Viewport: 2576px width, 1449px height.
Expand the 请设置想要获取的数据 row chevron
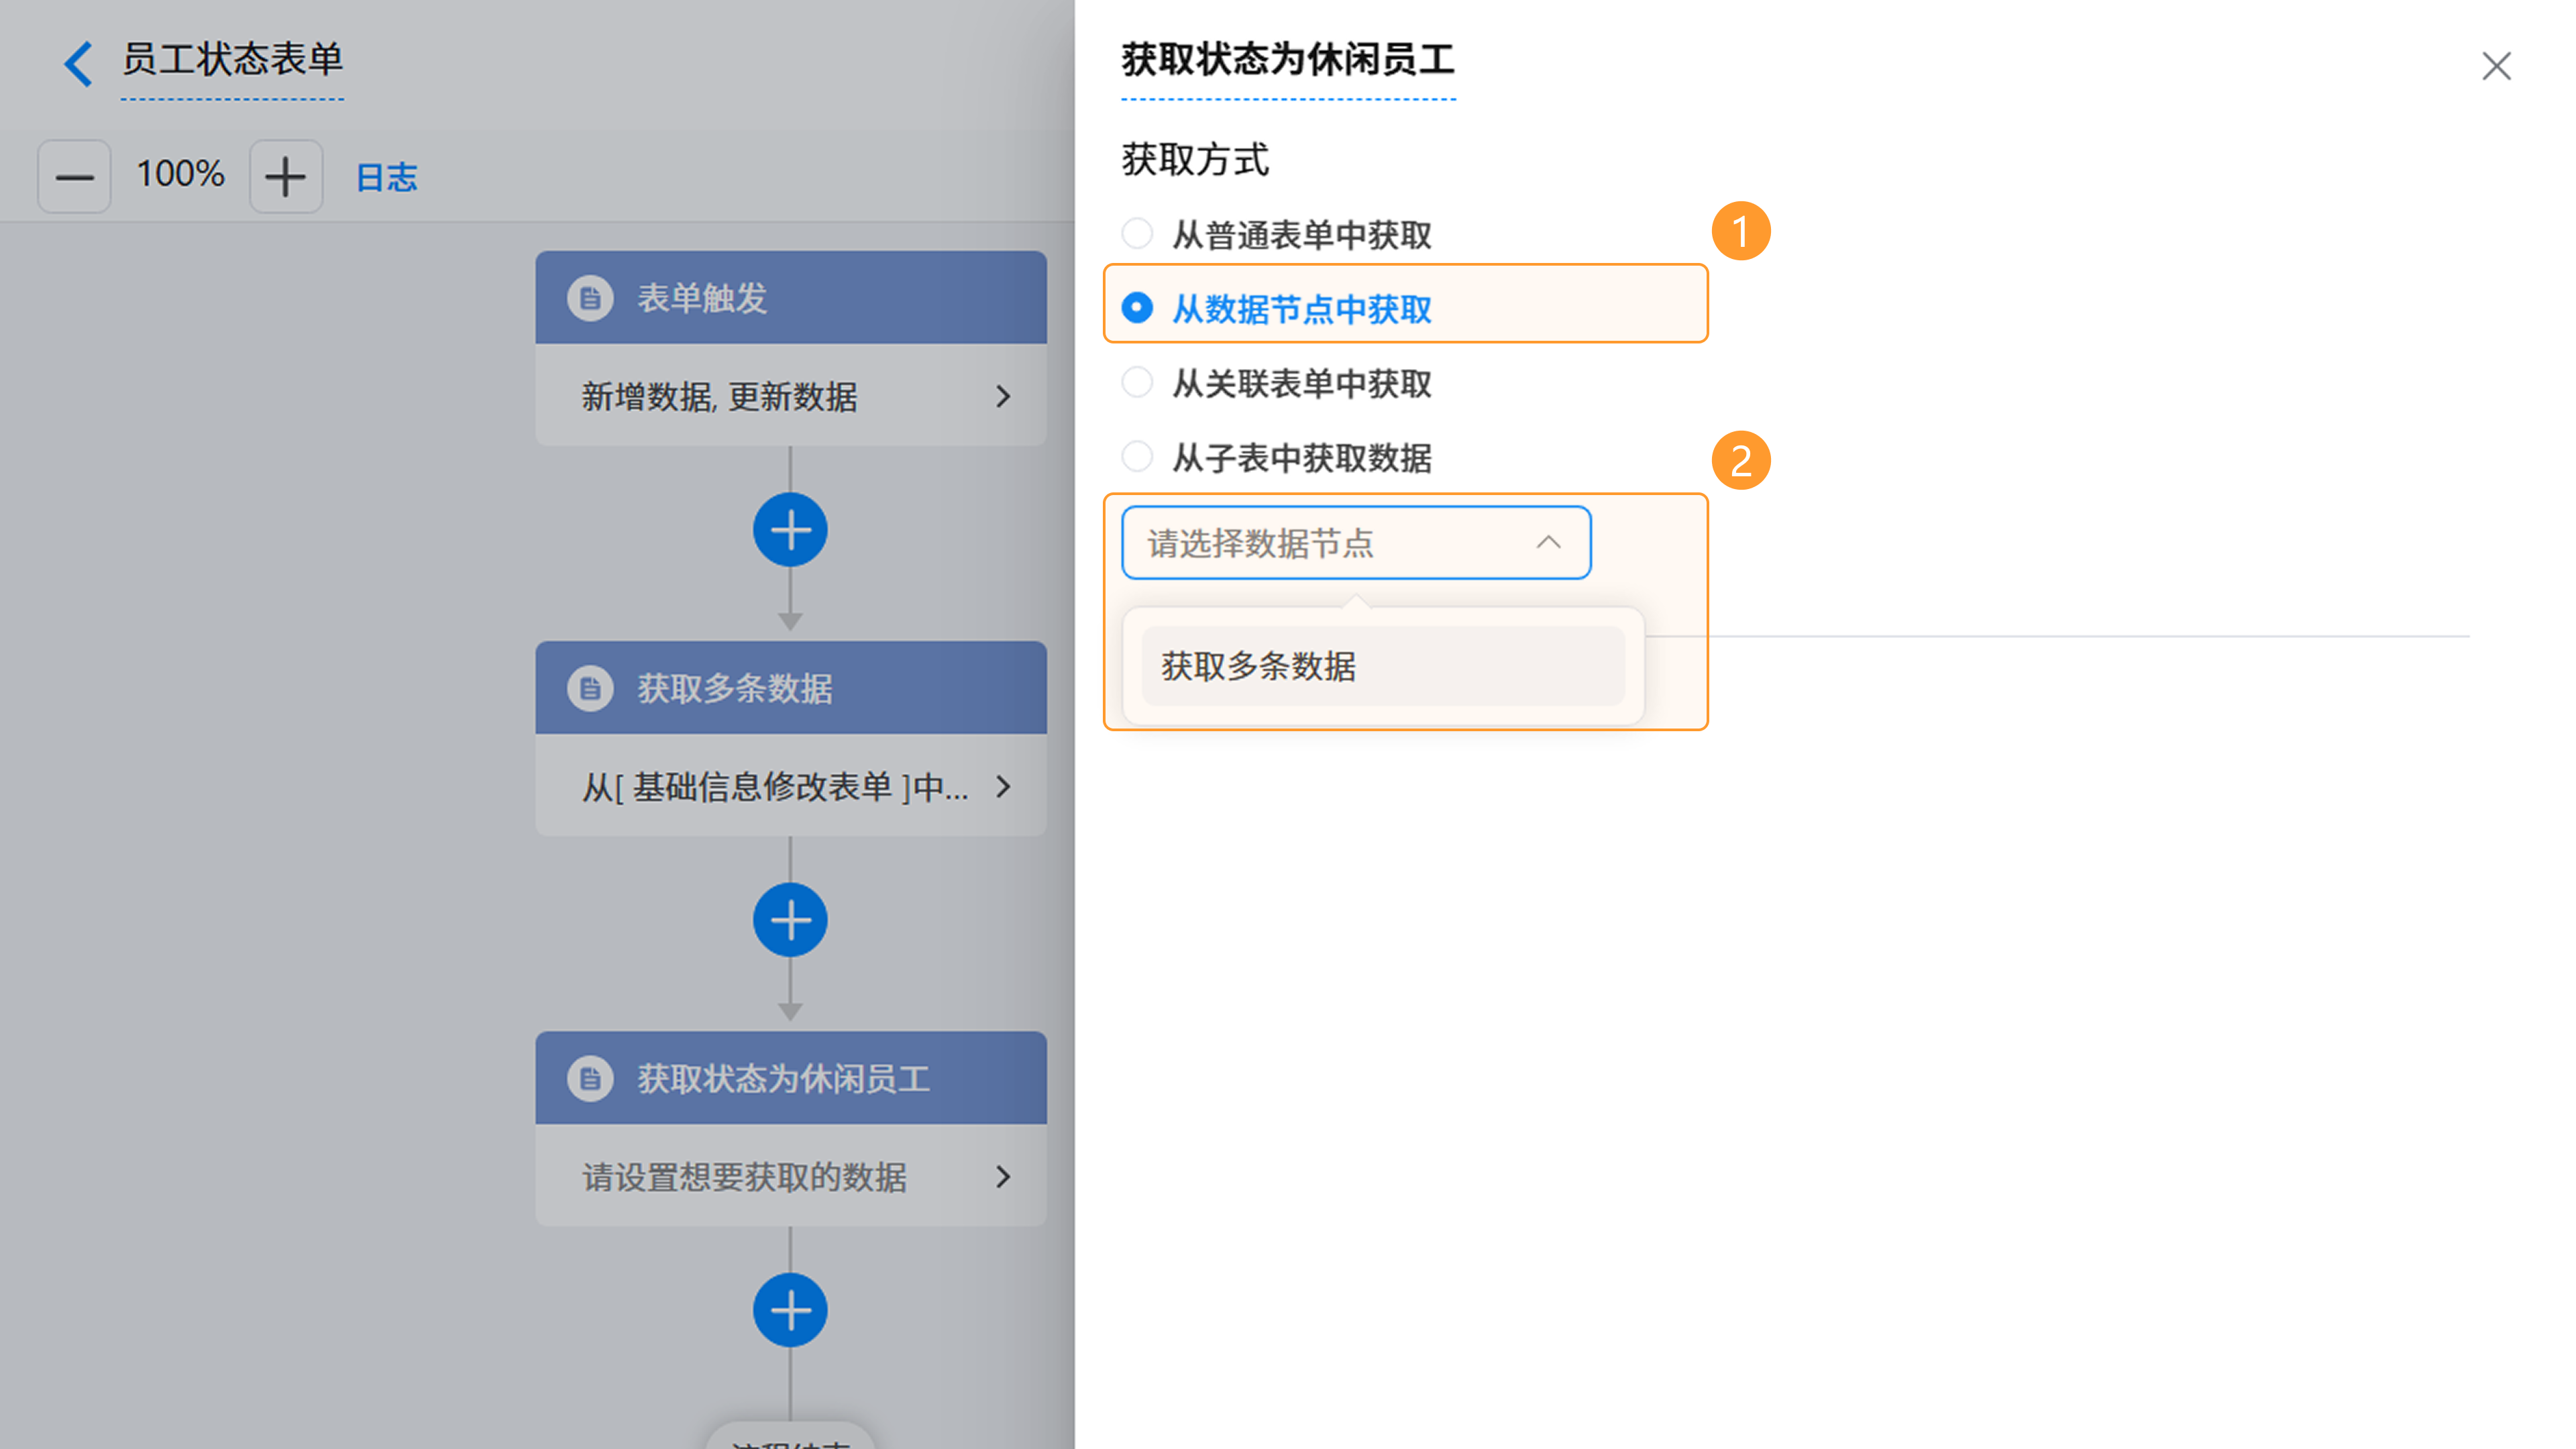pyautogui.click(x=1003, y=1177)
